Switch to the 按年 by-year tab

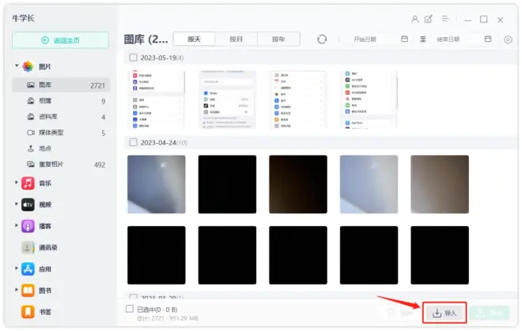[278, 39]
